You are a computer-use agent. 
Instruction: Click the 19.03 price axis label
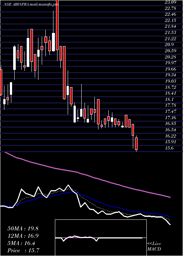click(171, 81)
